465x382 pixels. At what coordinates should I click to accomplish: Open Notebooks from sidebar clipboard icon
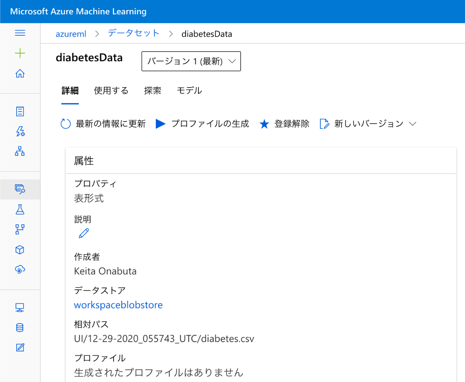click(20, 112)
